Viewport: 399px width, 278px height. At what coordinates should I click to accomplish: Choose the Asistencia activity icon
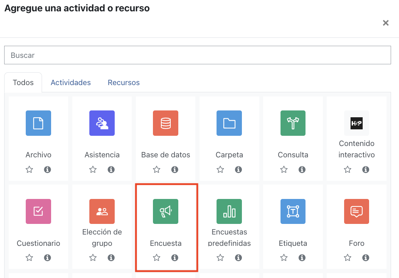(102, 123)
